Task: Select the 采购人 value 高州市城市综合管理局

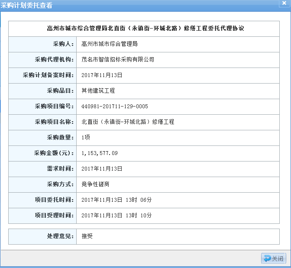Action: point(110,44)
